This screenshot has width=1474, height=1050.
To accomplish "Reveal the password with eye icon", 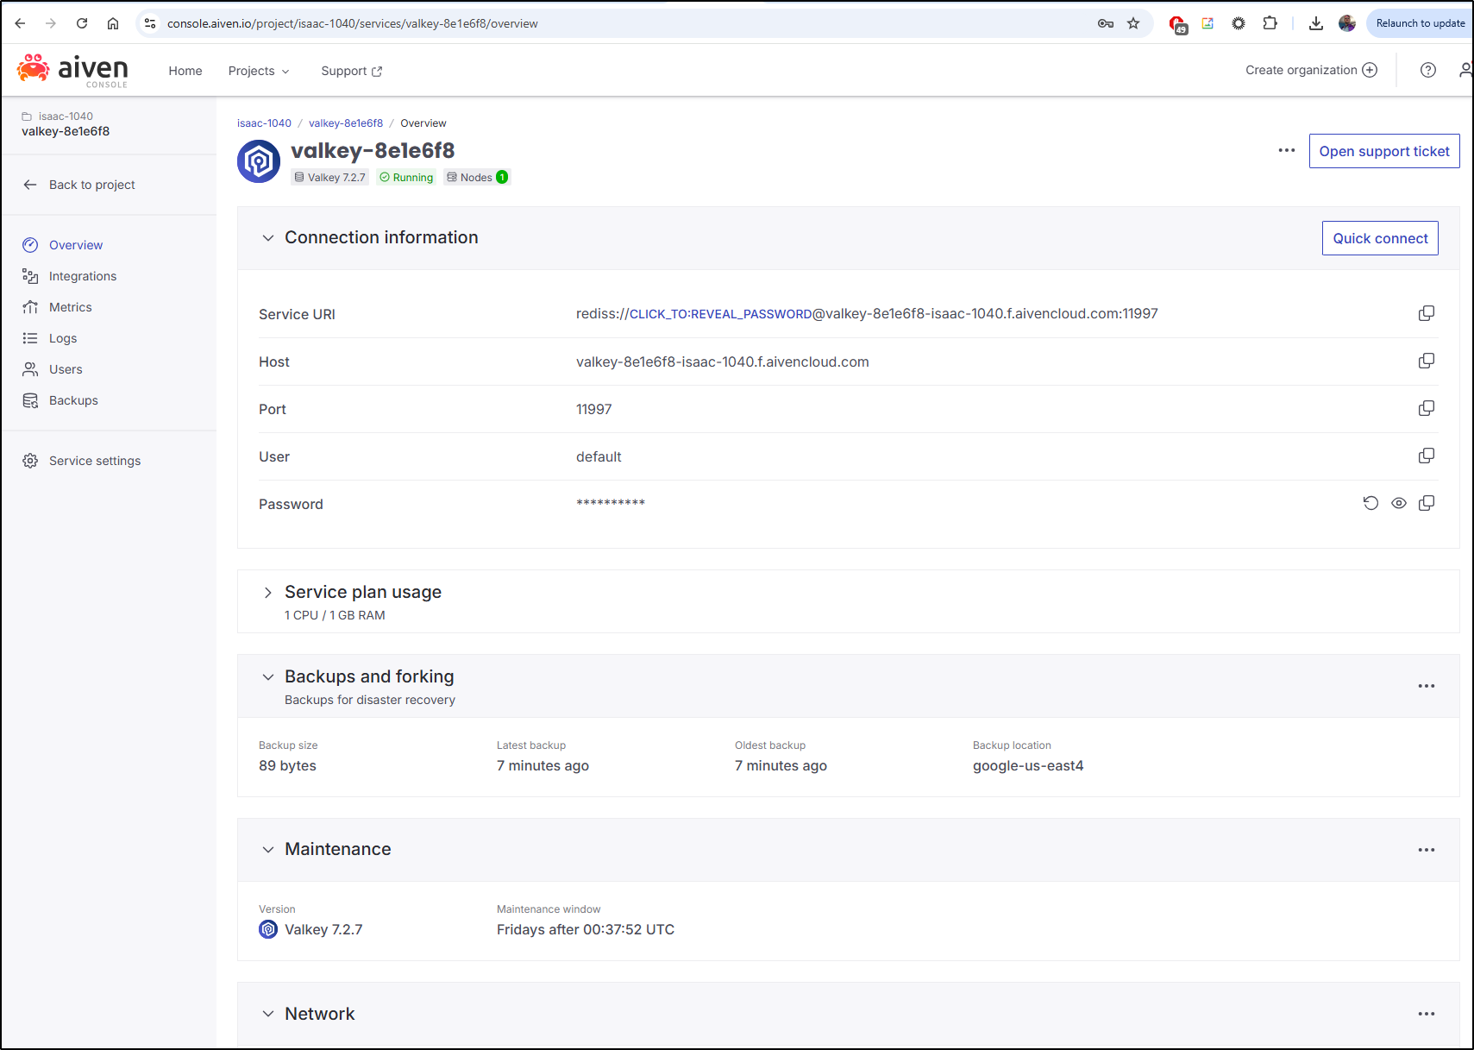I will coord(1399,503).
